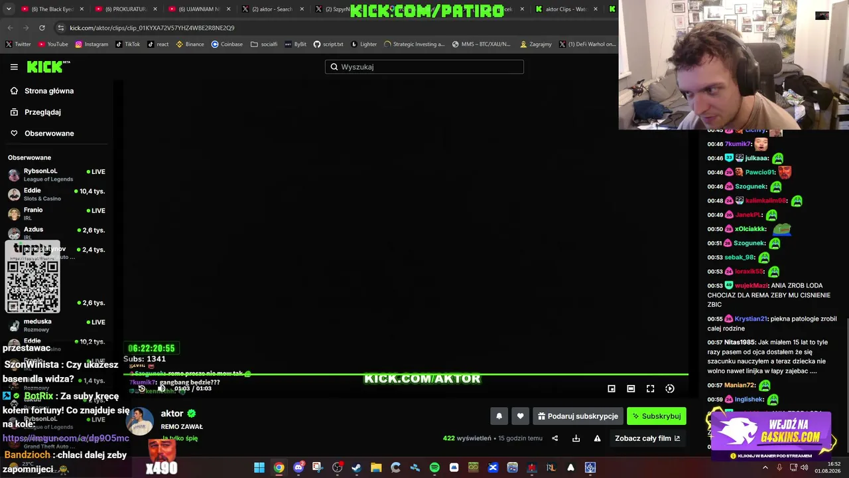
Task: Open the ByBit bookmark
Action: [x=295, y=44]
